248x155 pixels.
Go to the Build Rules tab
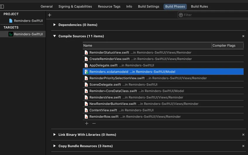pos(199,6)
